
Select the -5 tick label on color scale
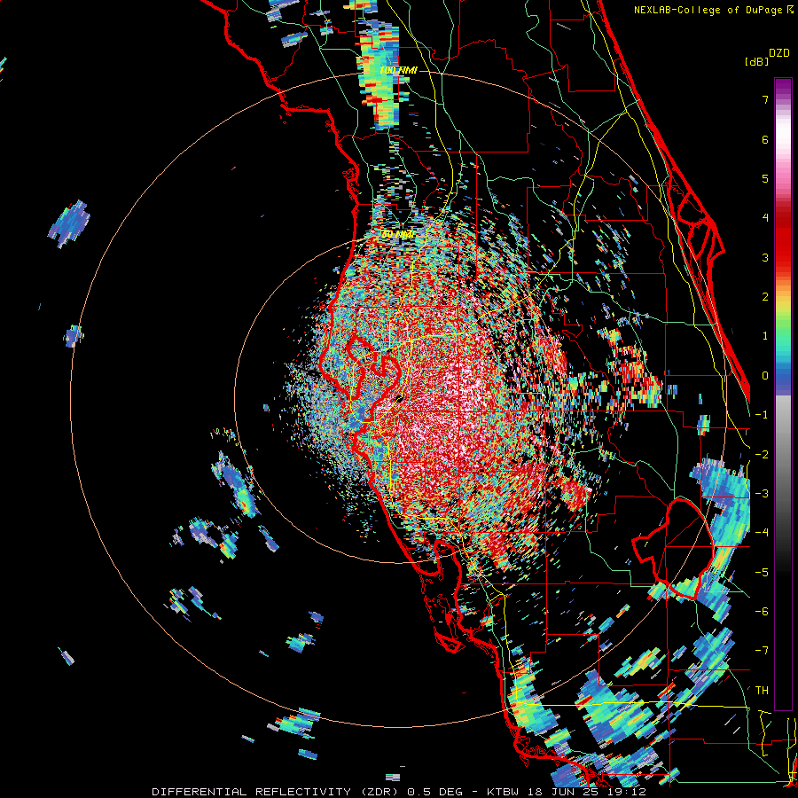tap(762, 573)
